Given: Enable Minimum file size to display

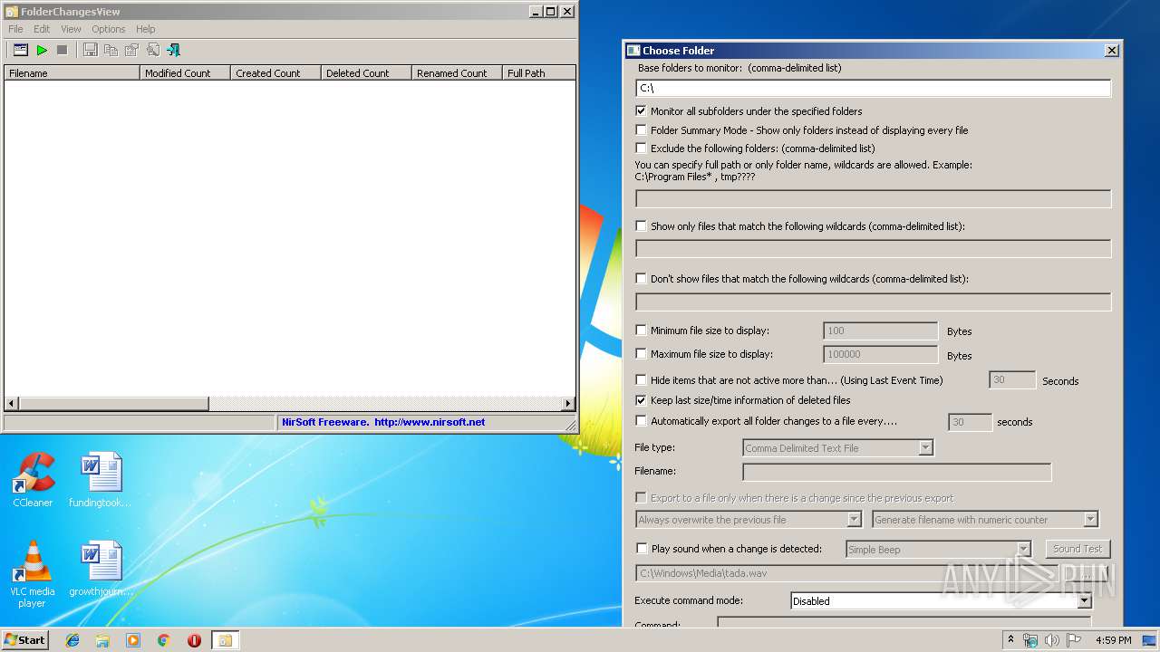Looking at the screenshot, I should (x=642, y=331).
